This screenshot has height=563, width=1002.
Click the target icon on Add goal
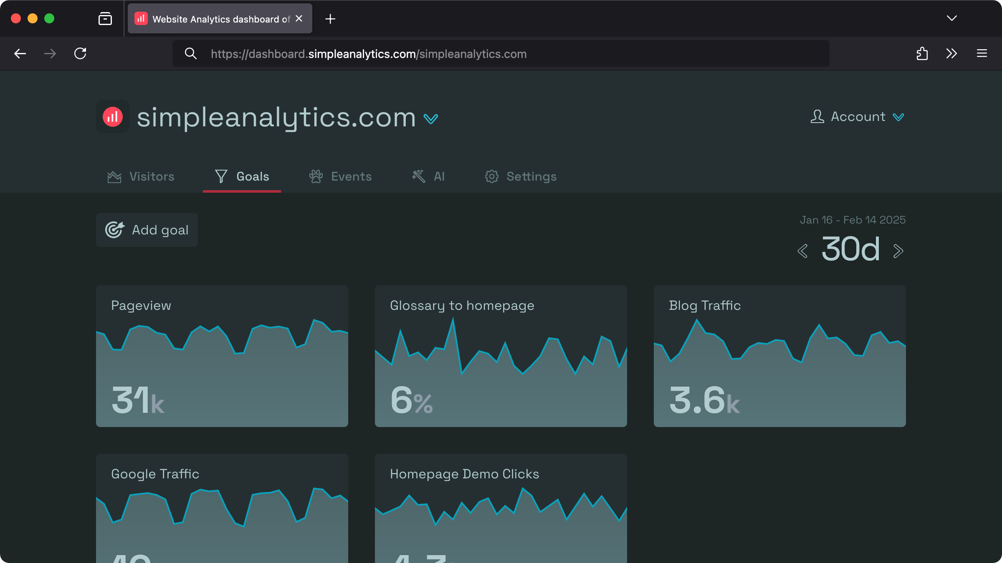point(115,229)
